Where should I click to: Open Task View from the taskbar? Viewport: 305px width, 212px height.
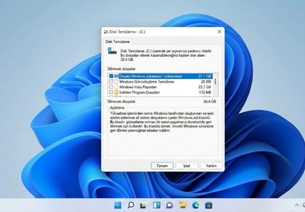tap(144, 205)
